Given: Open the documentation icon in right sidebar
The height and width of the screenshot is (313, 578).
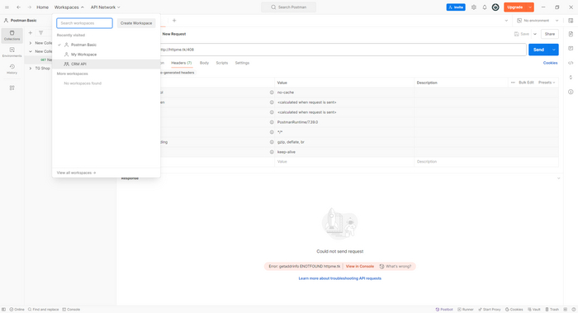Looking at the screenshot, I should [x=571, y=34].
